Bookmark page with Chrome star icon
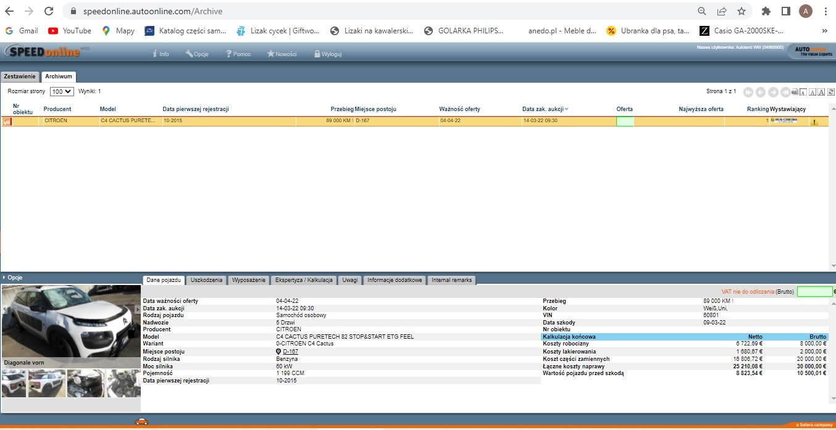The height and width of the screenshot is (430, 836). coord(742,11)
